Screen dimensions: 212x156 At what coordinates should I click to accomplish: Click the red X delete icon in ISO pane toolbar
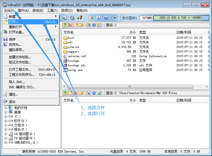click(x=70, y=25)
